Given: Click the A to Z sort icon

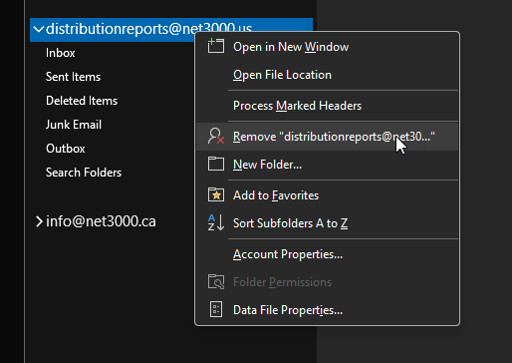Looking at the screenshot, I should pos(216,222).
